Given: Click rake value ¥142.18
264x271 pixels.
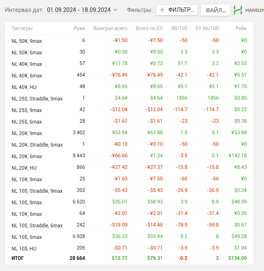Looking at the screenshot, I should pos(238,156).
